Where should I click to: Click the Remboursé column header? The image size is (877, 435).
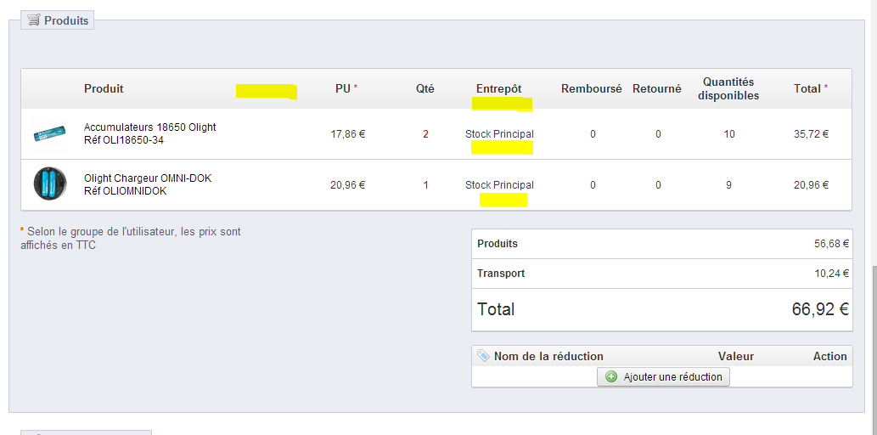(x=592, y=88)
